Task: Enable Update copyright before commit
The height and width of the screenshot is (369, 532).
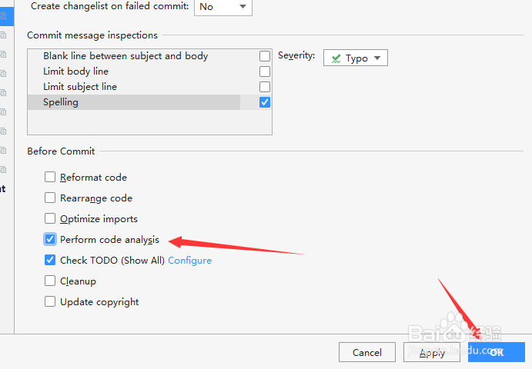Action: tap(50, 301)
